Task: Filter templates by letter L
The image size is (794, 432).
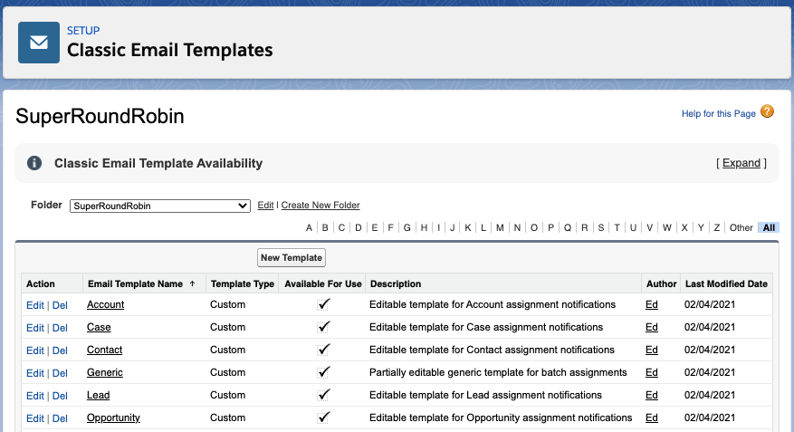Action: 483,227
